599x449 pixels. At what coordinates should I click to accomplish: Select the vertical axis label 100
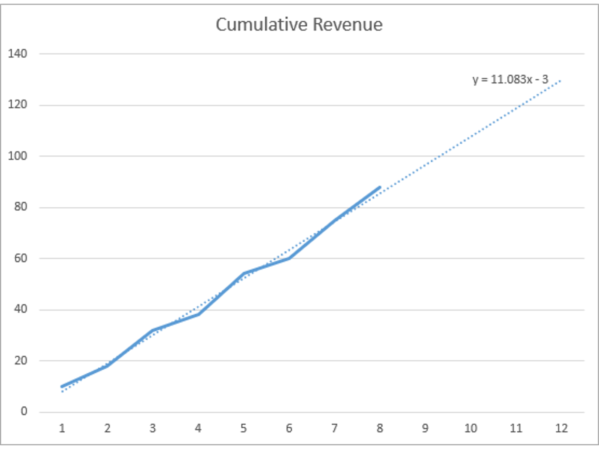click(17, 156)
